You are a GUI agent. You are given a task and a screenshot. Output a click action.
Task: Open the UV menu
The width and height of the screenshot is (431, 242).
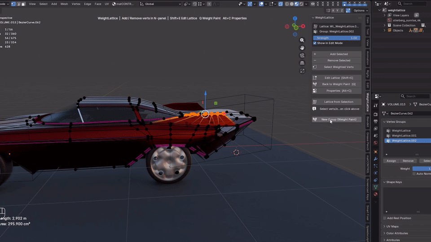(x=107, y=4)
